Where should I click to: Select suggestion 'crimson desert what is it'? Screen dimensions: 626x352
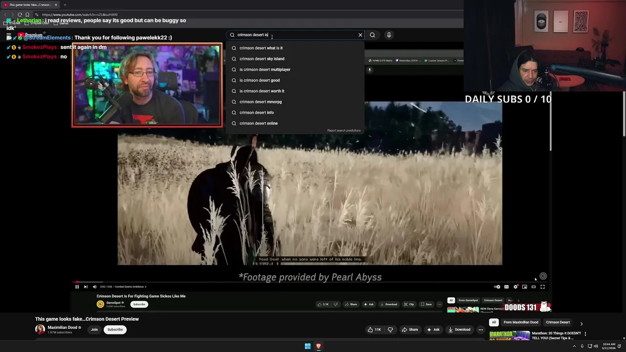295,48
